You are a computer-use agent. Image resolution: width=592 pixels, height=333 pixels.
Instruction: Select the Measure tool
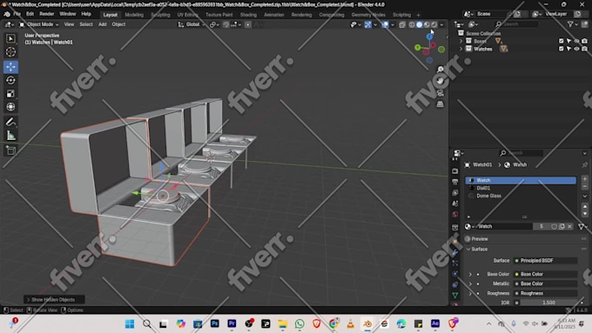[10, 136]
